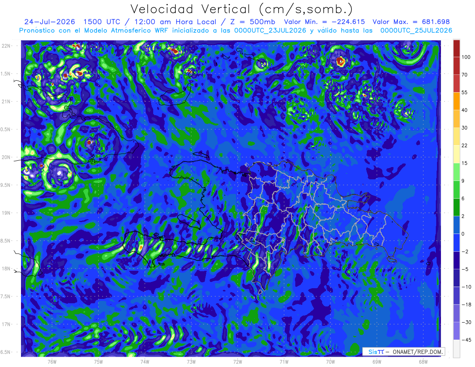
Task: Click the "-18" colorbar label
Action: 467,304
